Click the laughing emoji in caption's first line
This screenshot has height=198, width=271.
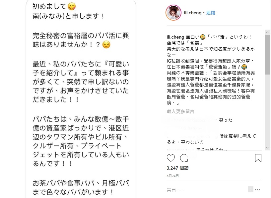[203, 37]
